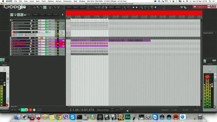Toggle the metronome icon in toolbar

[62, 15]
